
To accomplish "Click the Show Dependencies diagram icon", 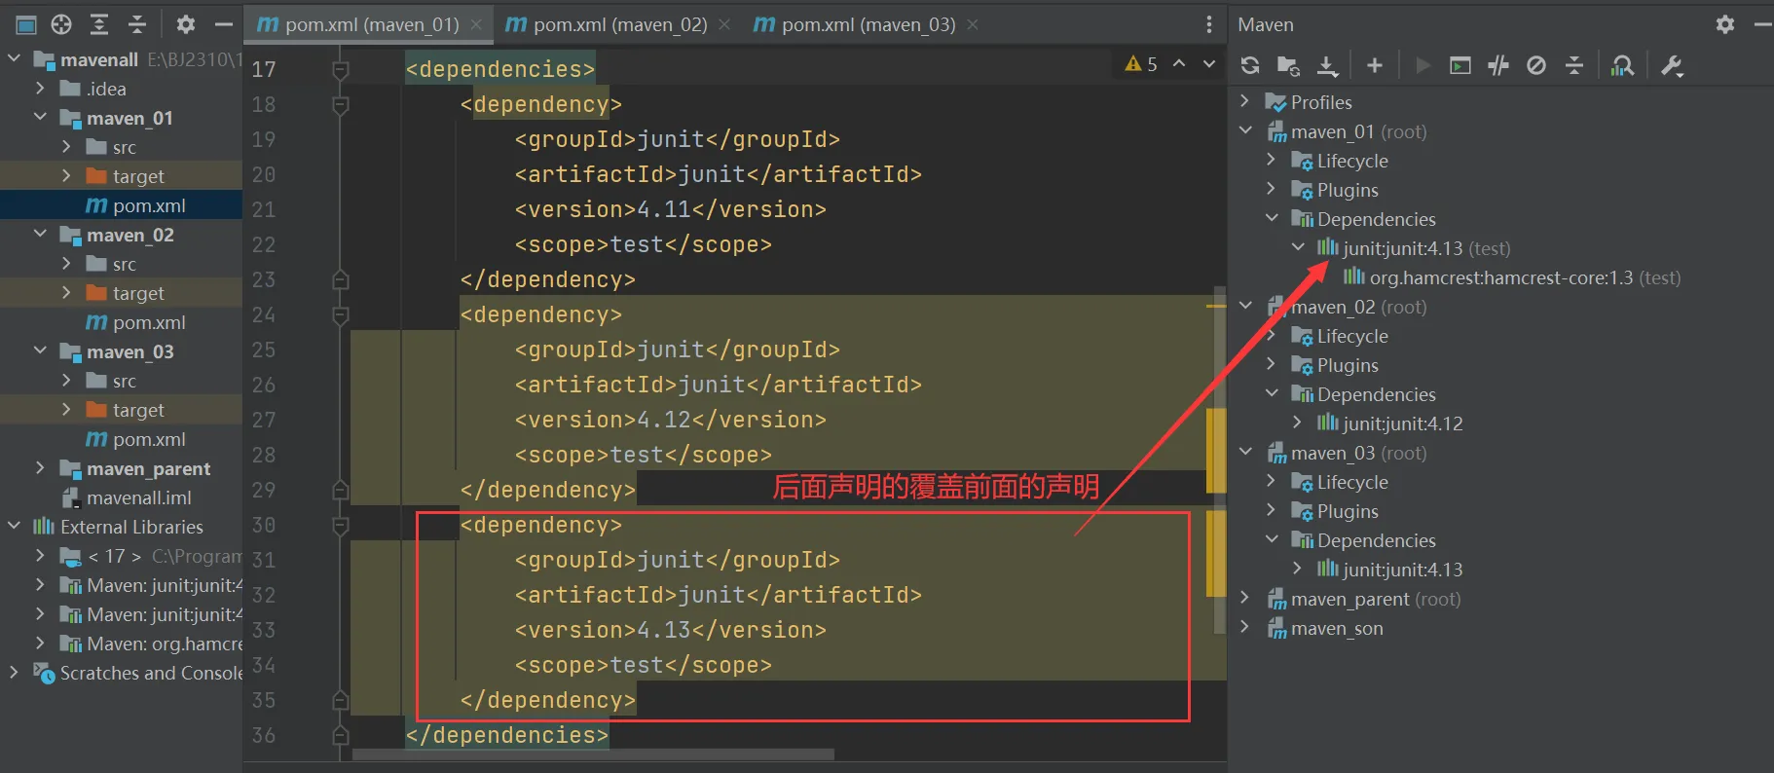I will tap(1622, 65).
